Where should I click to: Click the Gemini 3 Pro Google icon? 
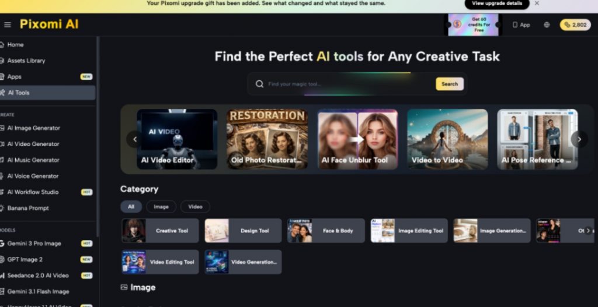[x=2, y=244]
